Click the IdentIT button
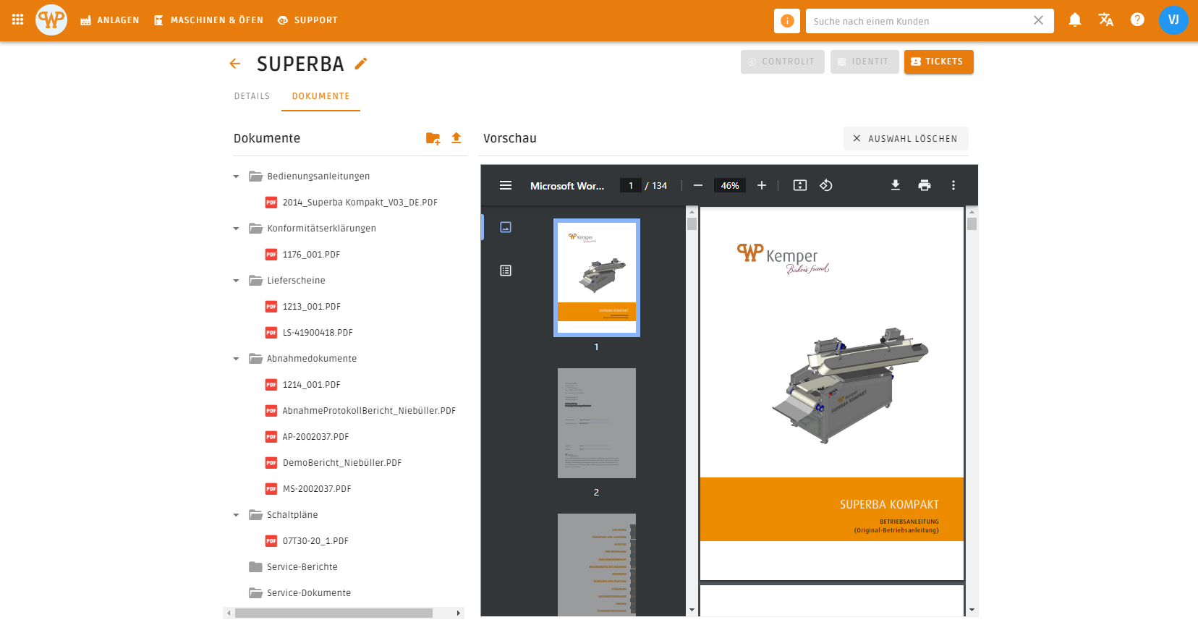Screen dimensions: 1198x625 [x=864, y=61]
